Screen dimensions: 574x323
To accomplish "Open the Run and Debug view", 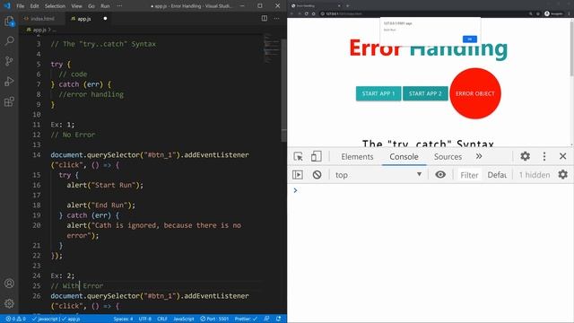I will pyautogui.click(x=9, y=82).
